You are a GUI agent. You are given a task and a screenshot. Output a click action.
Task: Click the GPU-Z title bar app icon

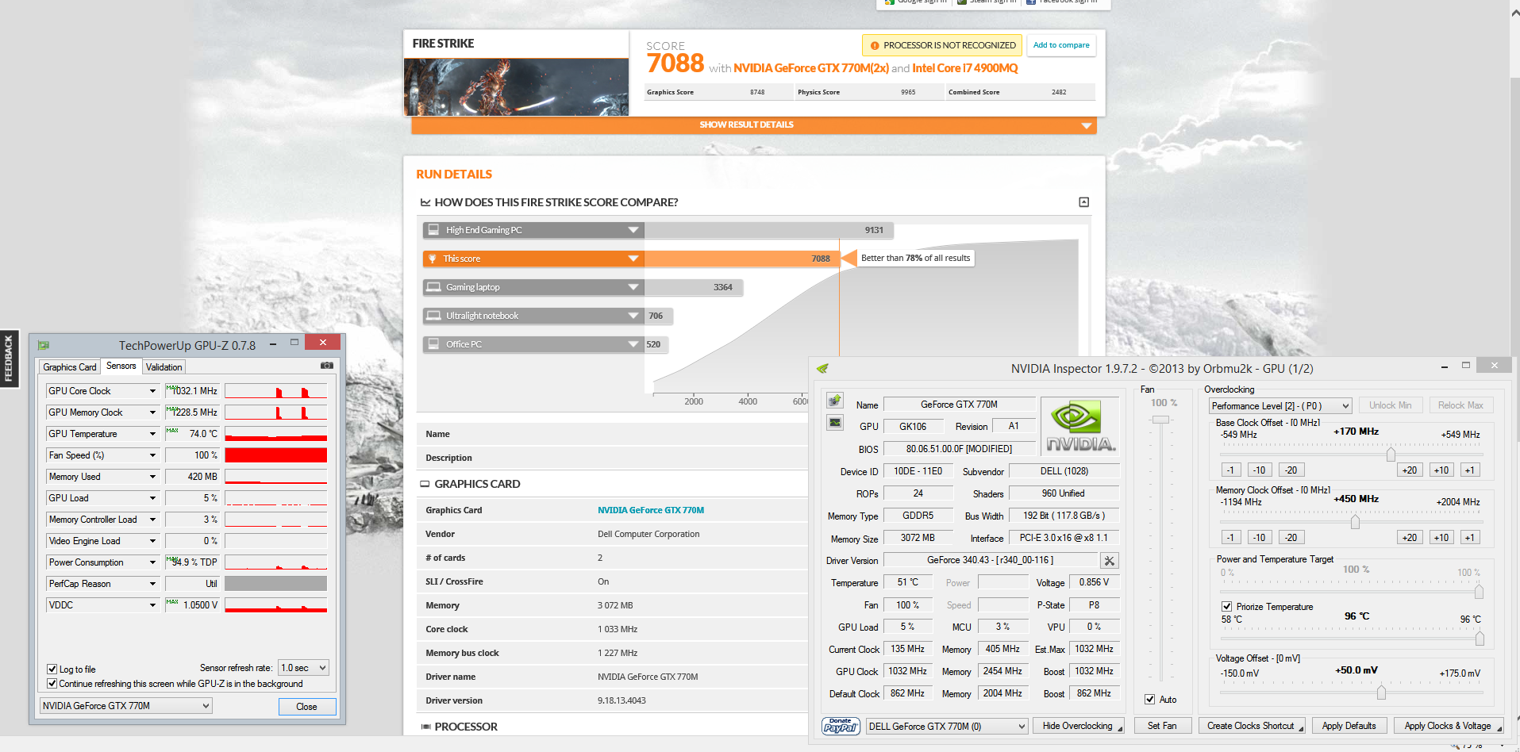point(44,345)
